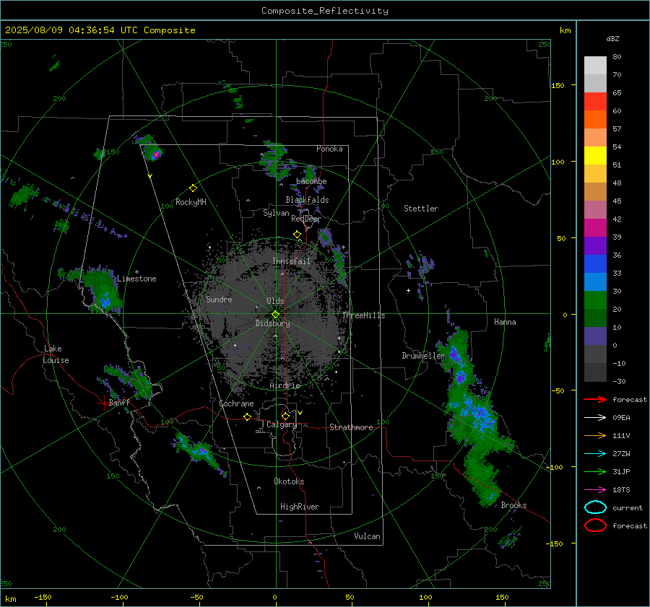Click the Stettler city label
Viewport: 650px width, 607px height.
pyautogui.click(x=421, y=209)
